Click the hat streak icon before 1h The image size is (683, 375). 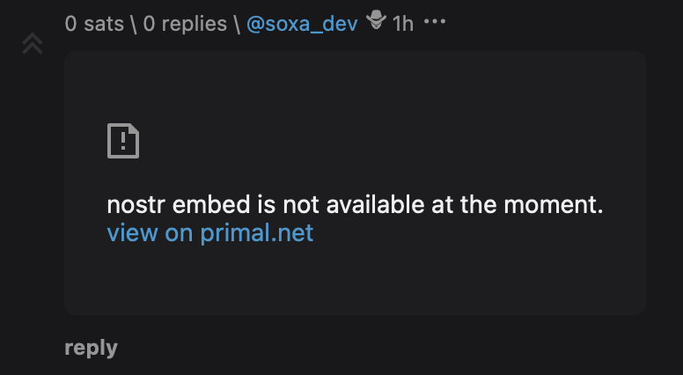click(x=376, y=20)
